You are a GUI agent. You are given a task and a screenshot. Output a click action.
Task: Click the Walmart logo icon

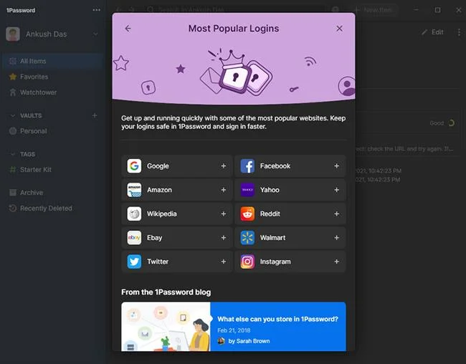247,238
